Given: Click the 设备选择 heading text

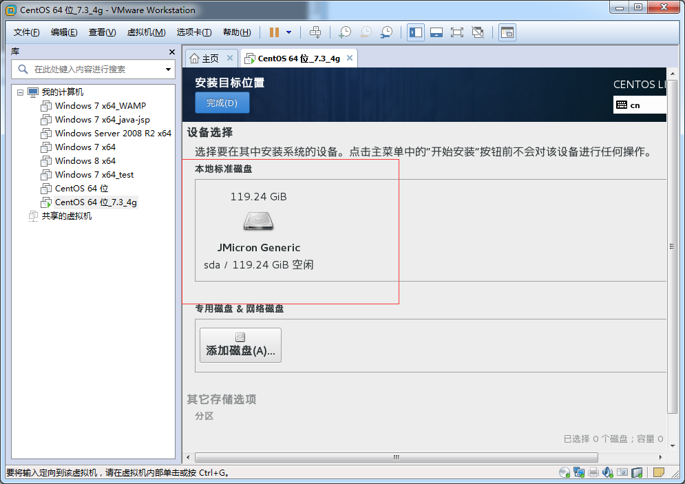Looking at the screenshot, I should click(210, 132).
